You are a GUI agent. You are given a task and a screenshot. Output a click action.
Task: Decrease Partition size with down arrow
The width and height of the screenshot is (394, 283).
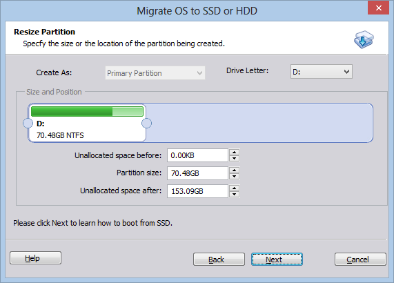(x=234, y=177)
